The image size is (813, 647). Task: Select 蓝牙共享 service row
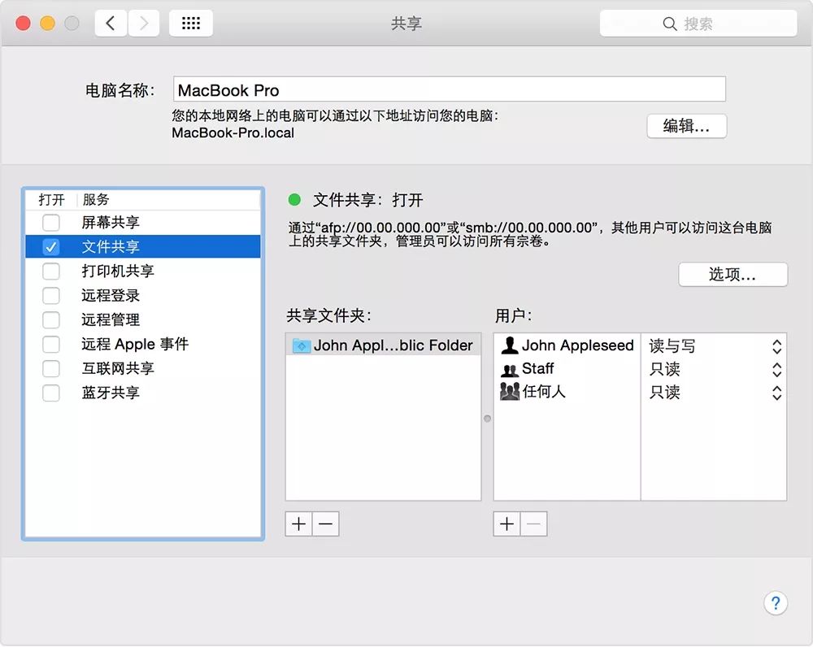point(143,393)
